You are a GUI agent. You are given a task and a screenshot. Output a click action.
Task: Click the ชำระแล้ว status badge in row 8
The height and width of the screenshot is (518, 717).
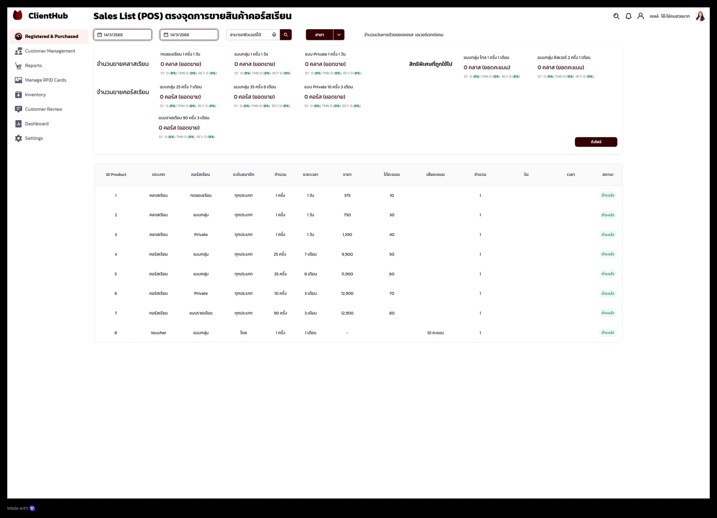pos(608,333)
